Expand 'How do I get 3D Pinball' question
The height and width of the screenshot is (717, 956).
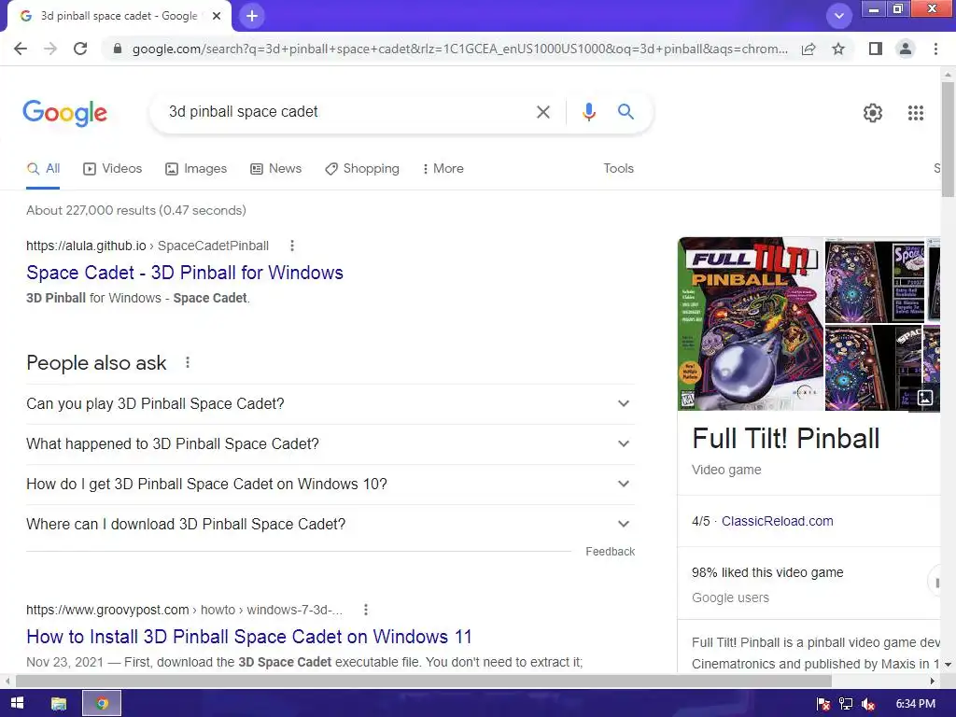[x=330, y=485]
